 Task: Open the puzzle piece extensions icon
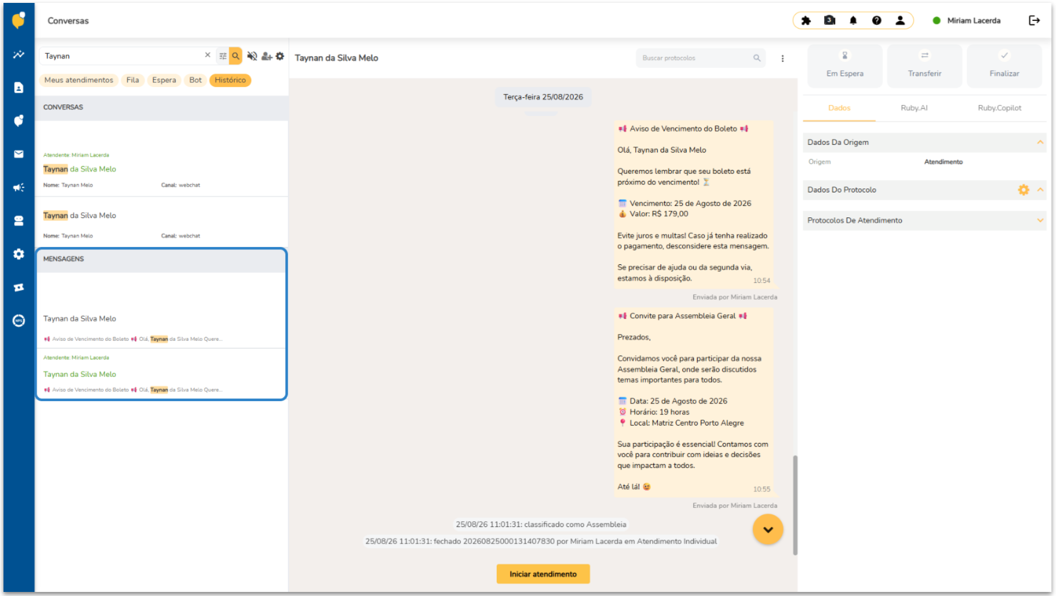(x=806, y=20)
